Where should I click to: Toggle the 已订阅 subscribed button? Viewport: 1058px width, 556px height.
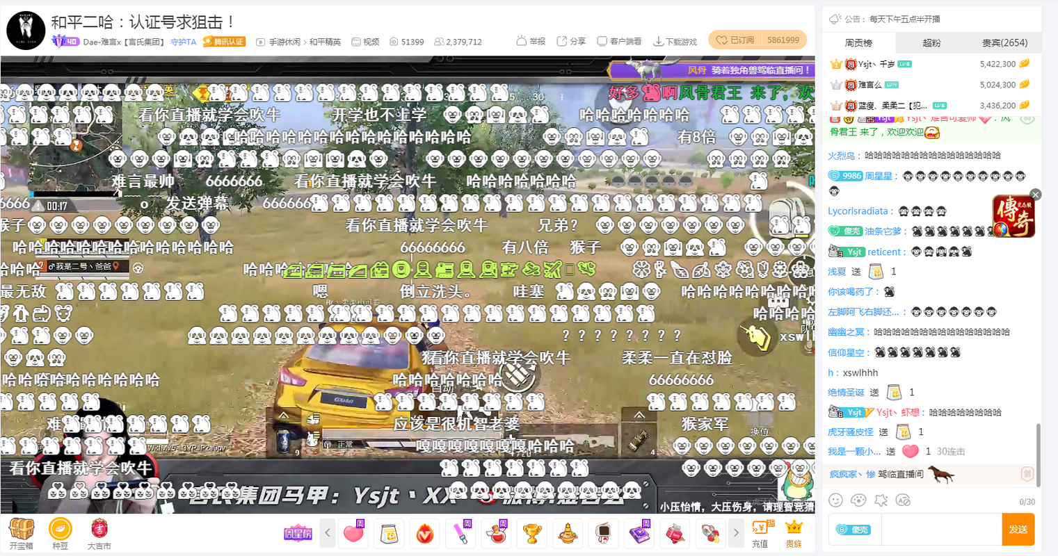pyautogui.click(x=735, y=40)
